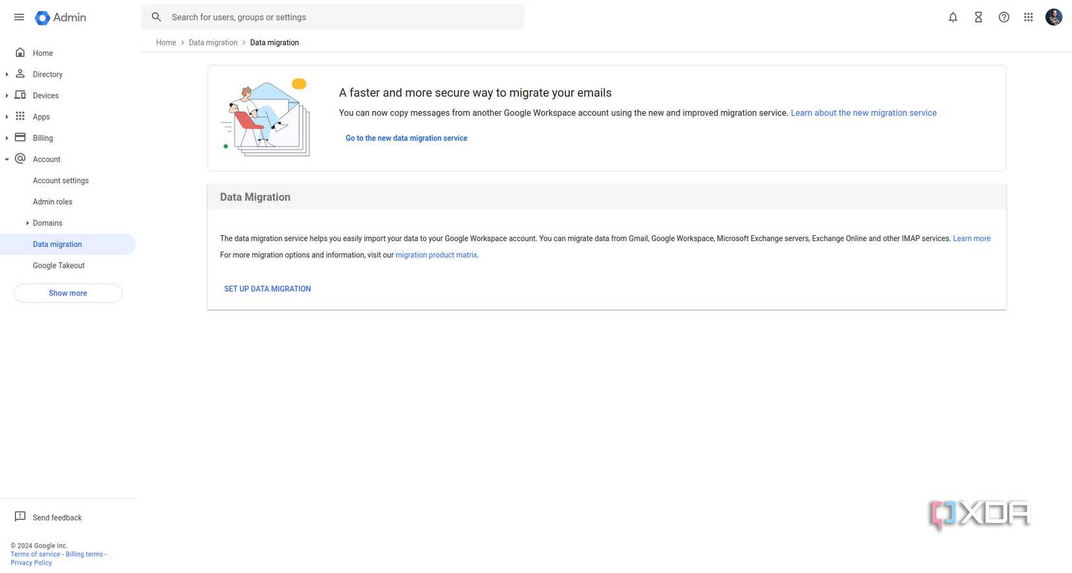Open the notifications bell

click(x=952, y=18)
